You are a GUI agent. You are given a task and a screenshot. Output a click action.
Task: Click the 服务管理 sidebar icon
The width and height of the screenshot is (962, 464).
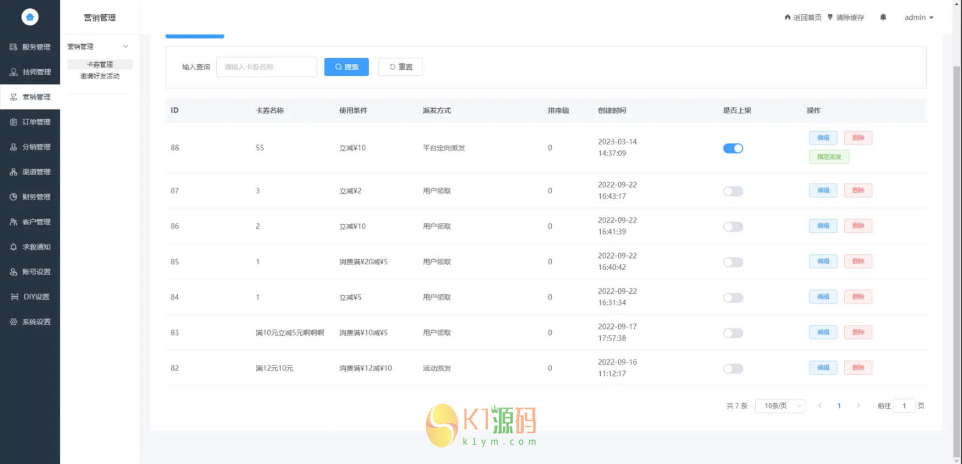click(x=13, y=47)
